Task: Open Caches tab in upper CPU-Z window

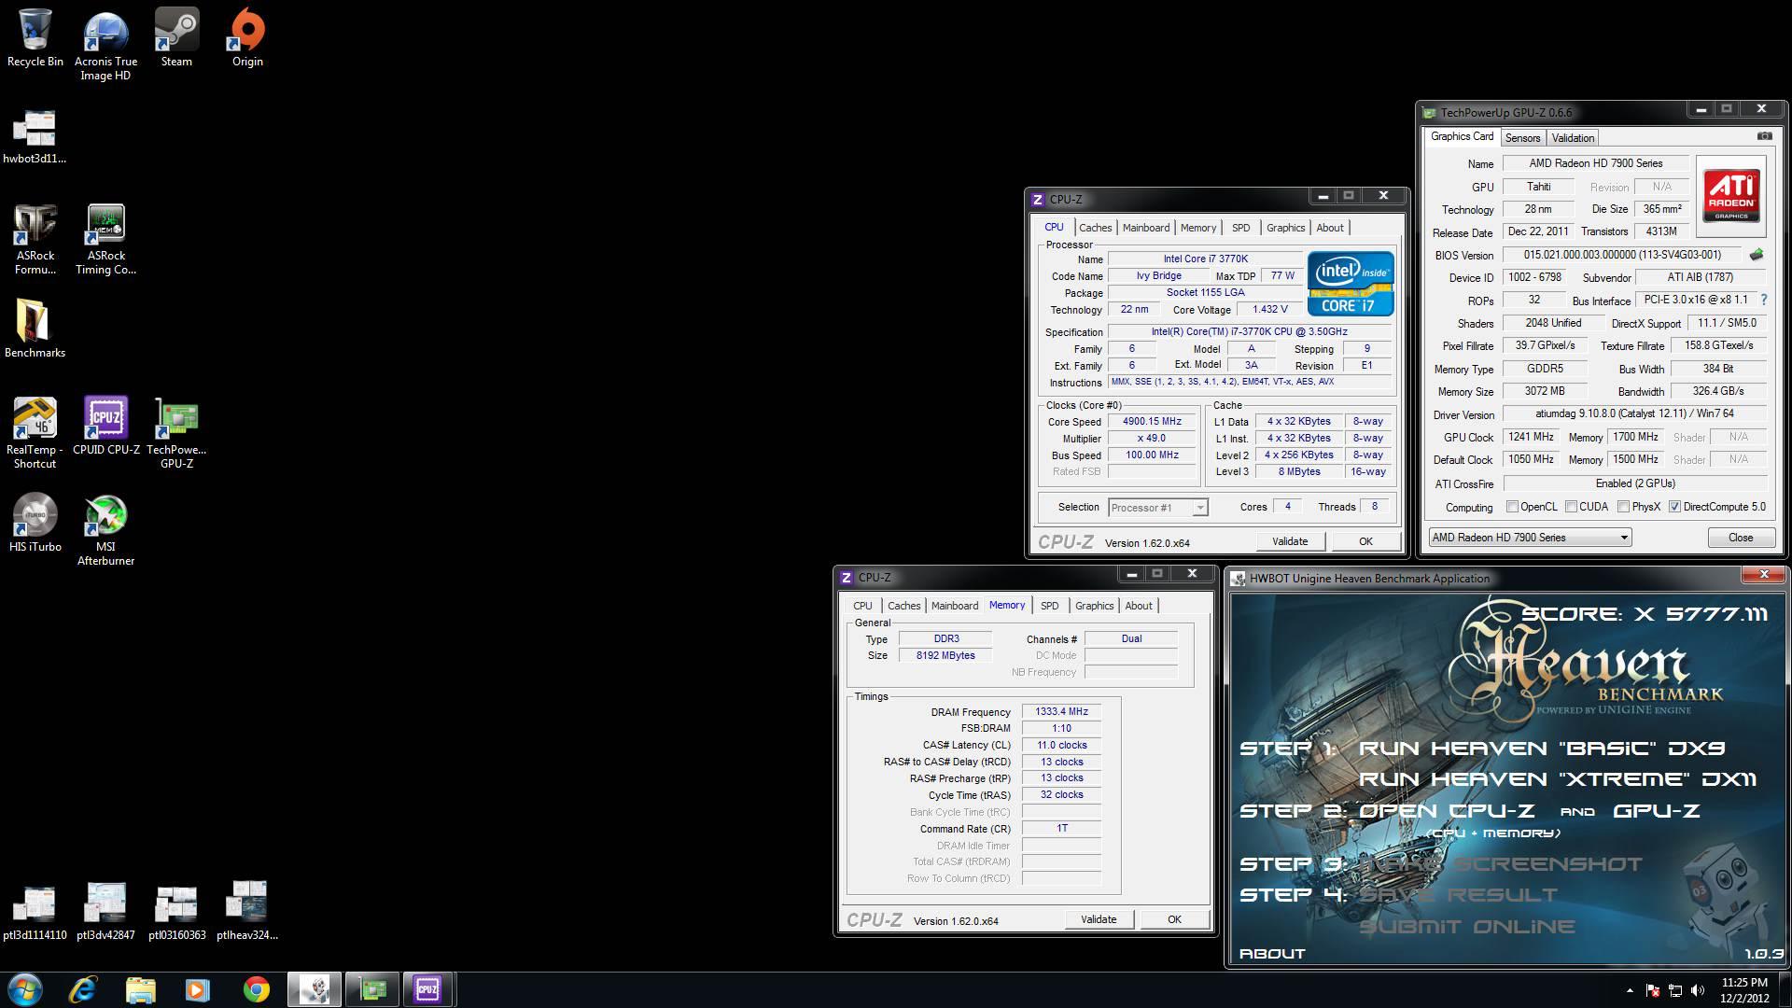Action: point(1095,228)
